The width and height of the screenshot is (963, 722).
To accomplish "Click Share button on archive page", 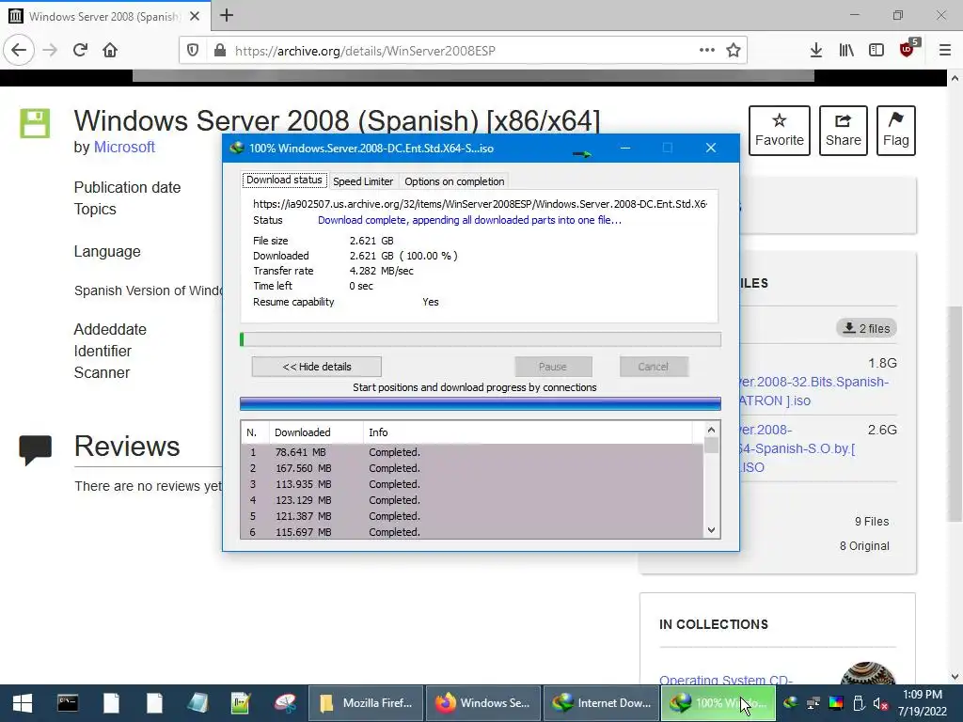I will click(x=844, y=130).
